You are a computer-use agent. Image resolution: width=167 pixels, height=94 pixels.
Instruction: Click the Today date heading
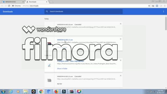coord(46,19)
